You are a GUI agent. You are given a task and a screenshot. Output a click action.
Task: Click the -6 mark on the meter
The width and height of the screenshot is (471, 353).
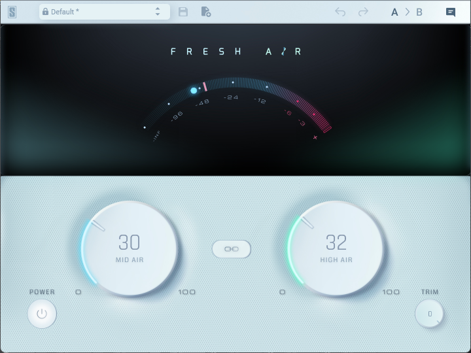point(288,112)
